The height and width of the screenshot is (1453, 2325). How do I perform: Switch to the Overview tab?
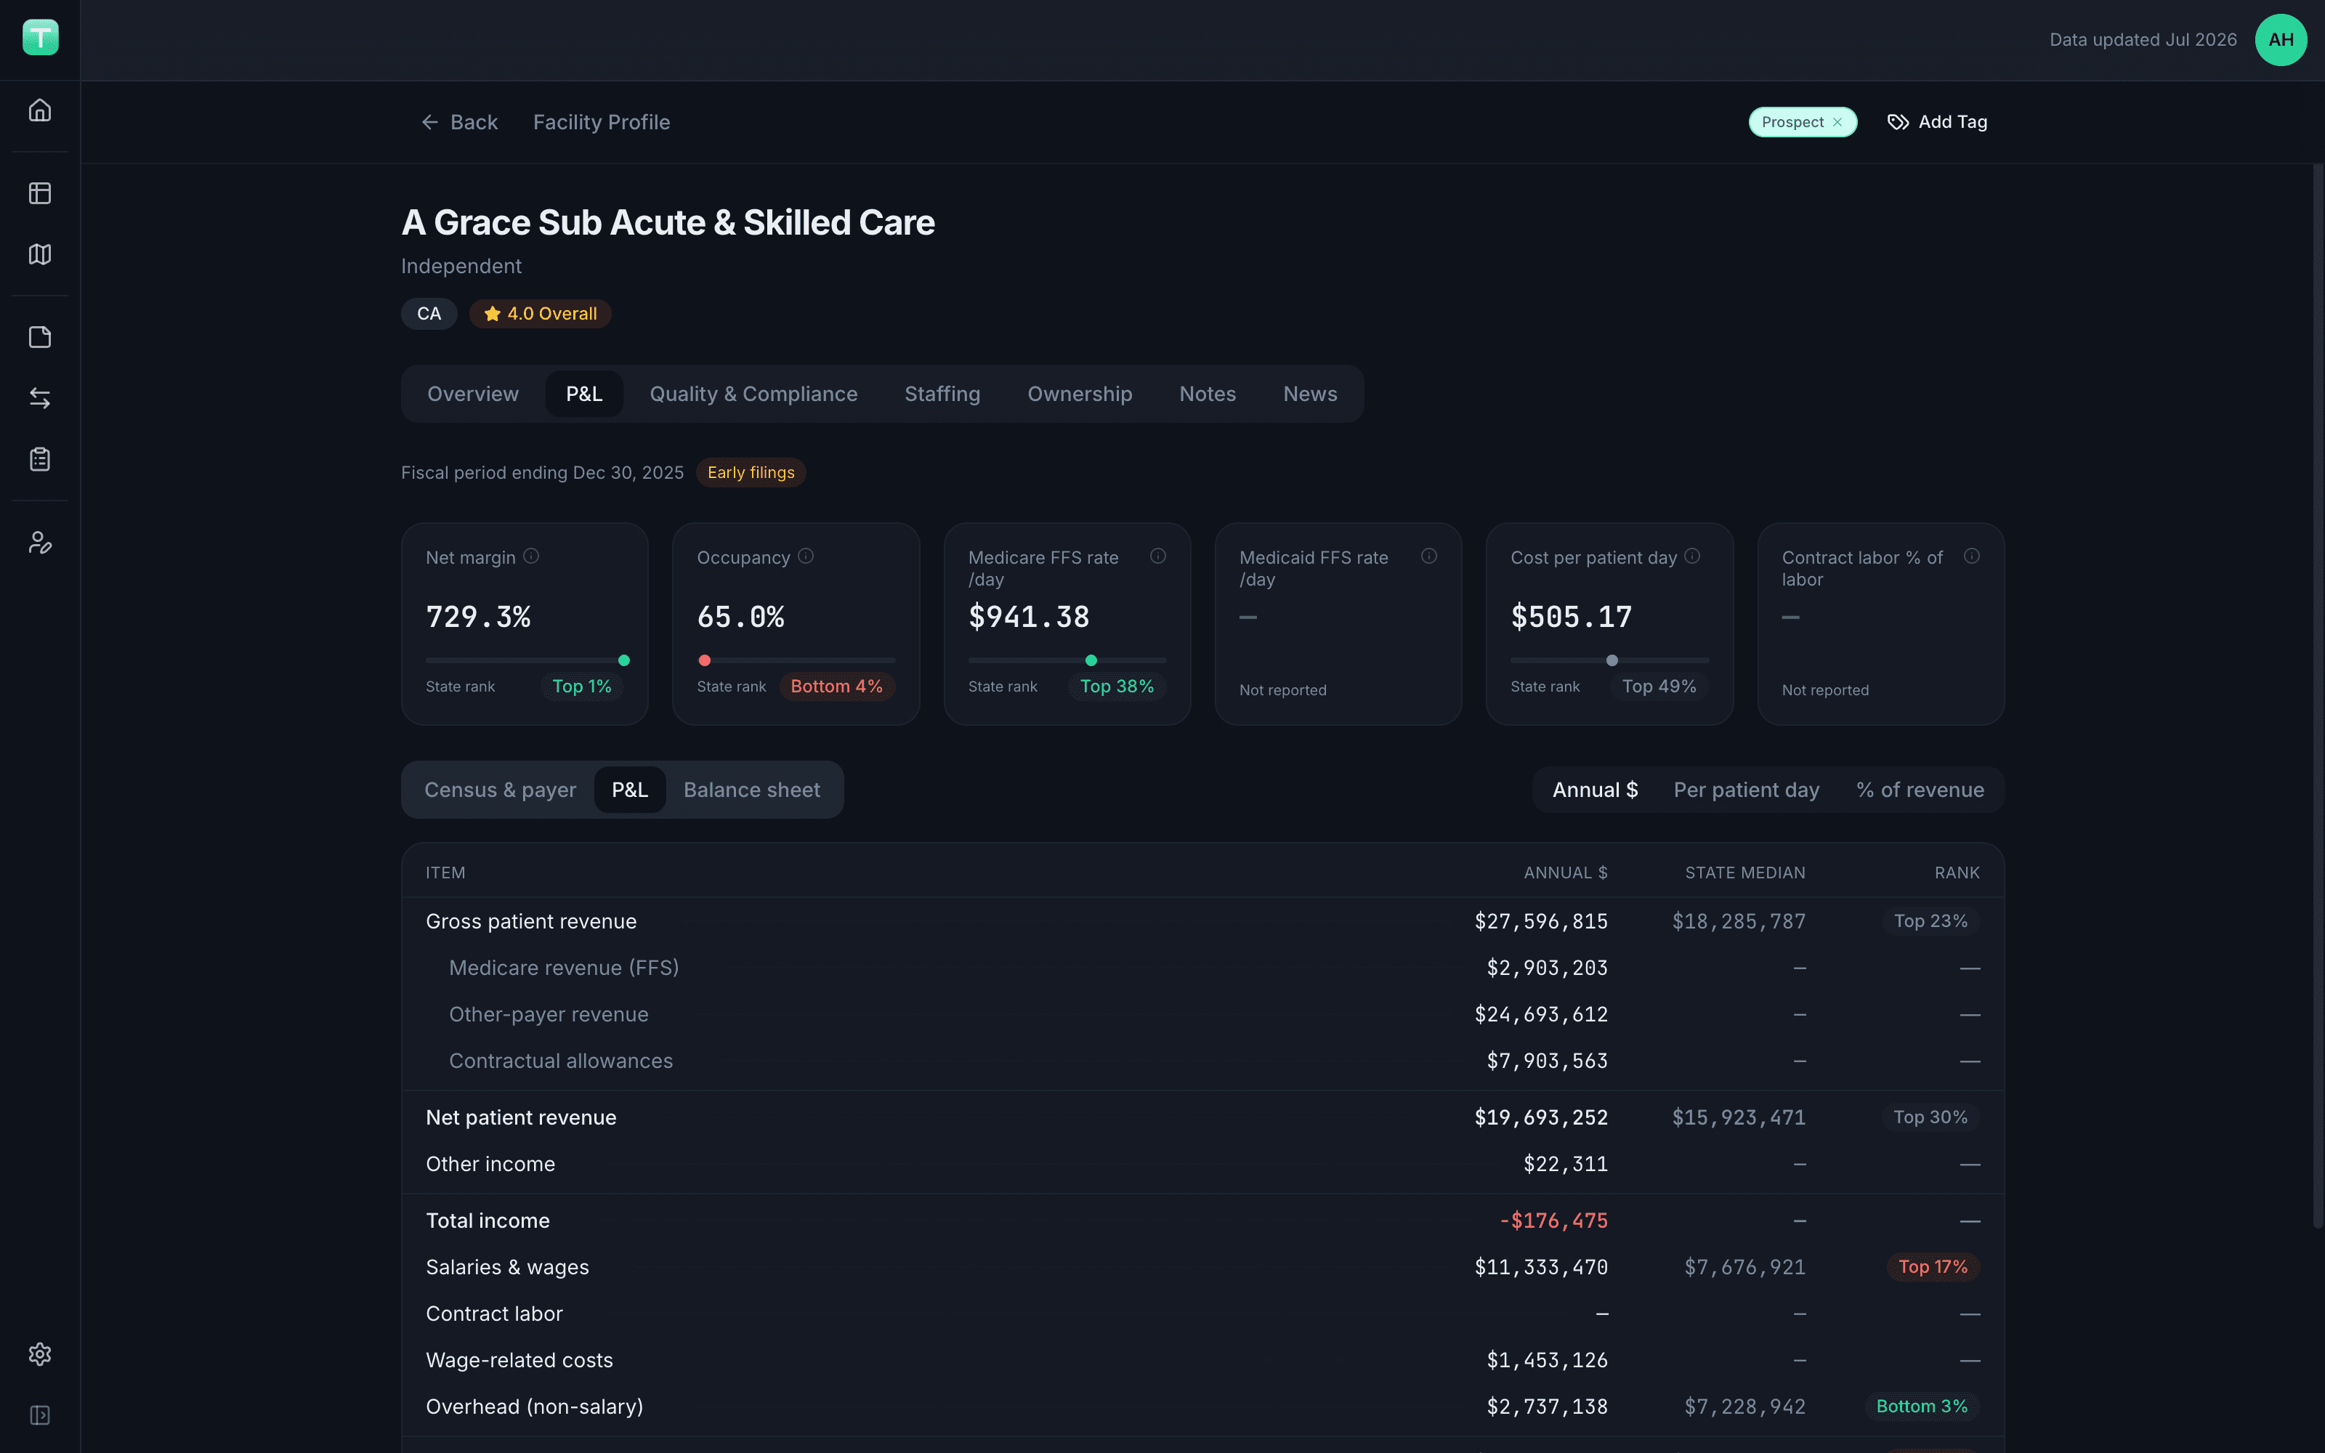[473, 394]
